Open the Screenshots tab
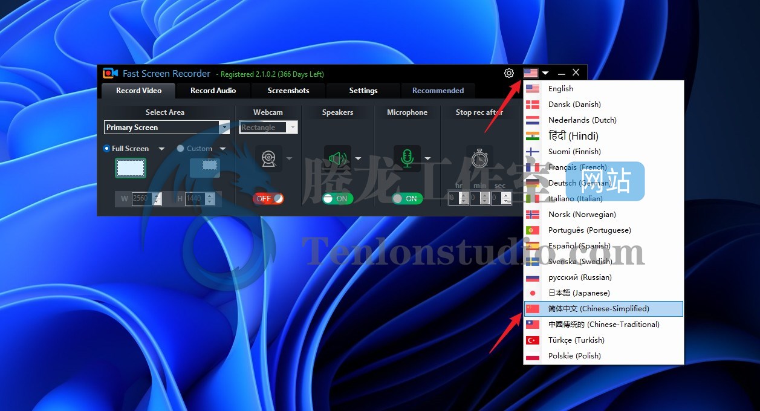 click(x=288, y=91)
